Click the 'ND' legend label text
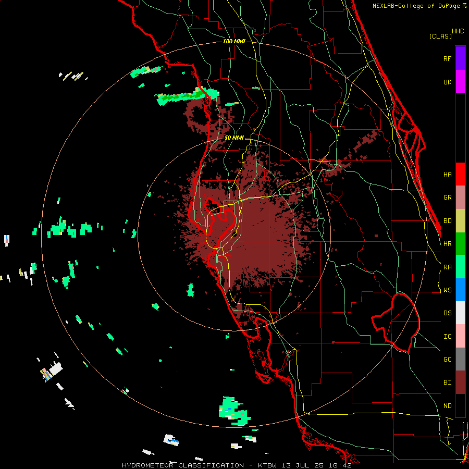This screenshot has width=469, height=469. (x=447, y=406)
